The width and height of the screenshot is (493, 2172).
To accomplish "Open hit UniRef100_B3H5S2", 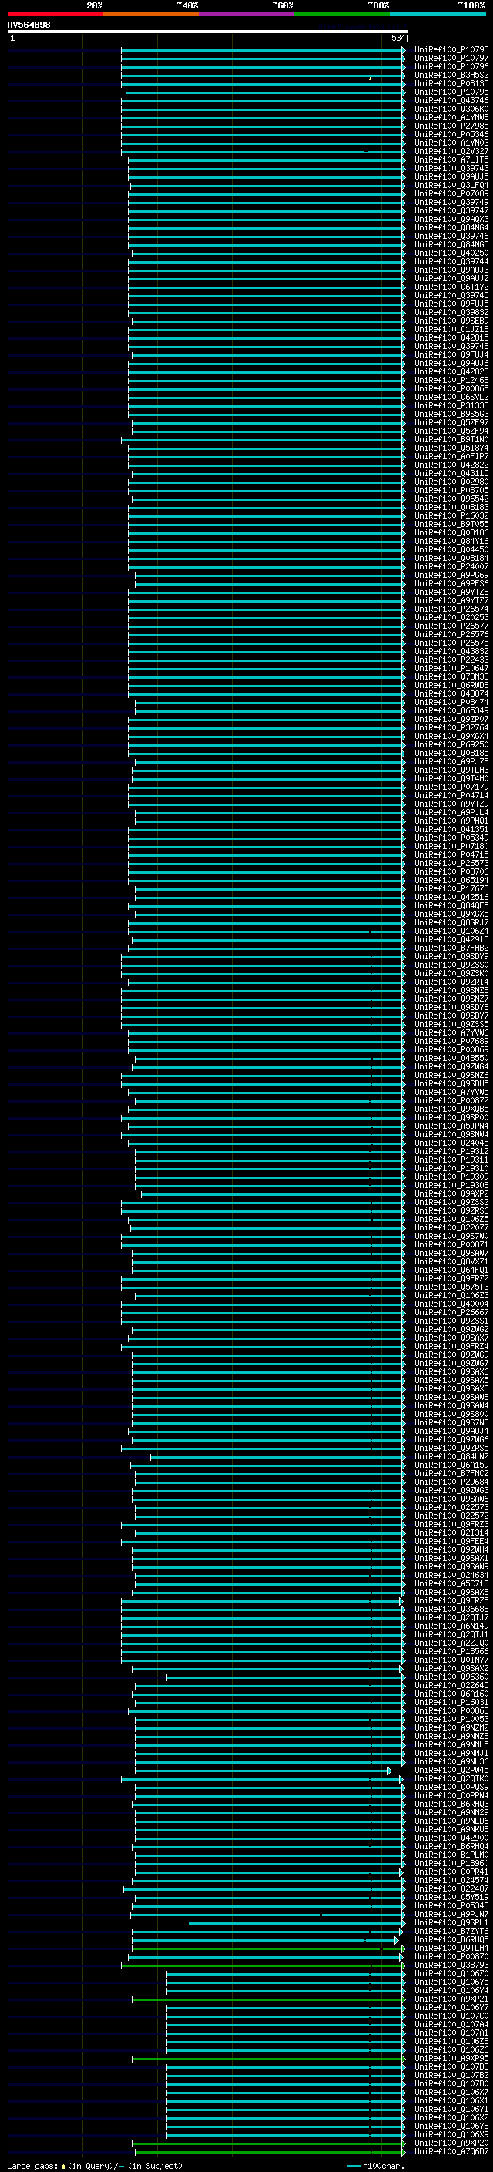I will click(x=451, y=75).
